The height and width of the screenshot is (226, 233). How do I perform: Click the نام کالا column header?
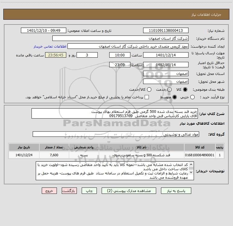point(142,147)
